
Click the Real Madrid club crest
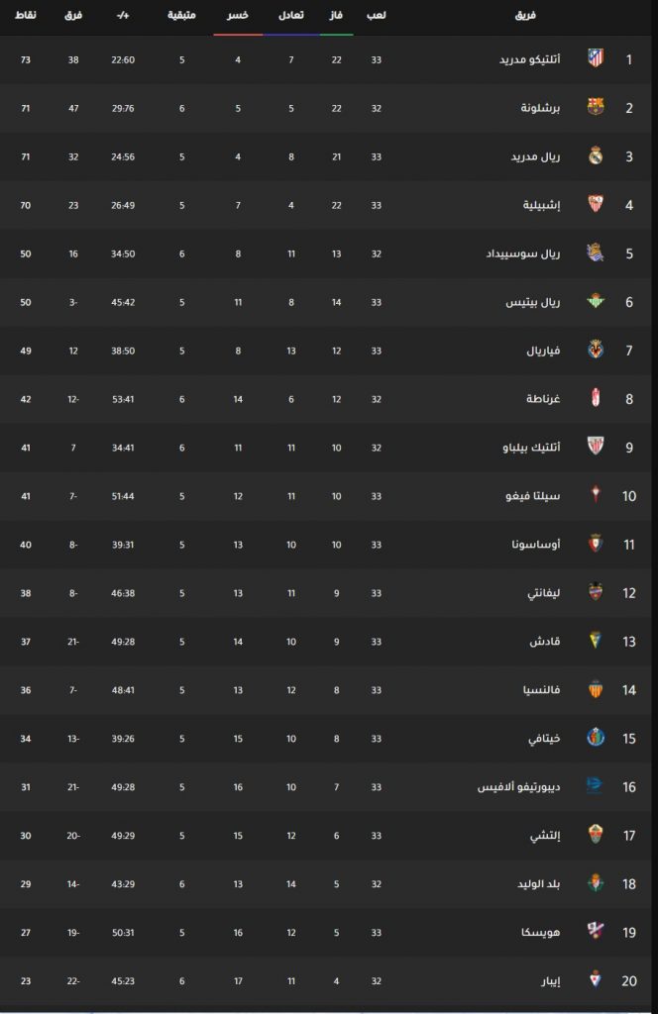pyautogui.click(x=596, y=155)
